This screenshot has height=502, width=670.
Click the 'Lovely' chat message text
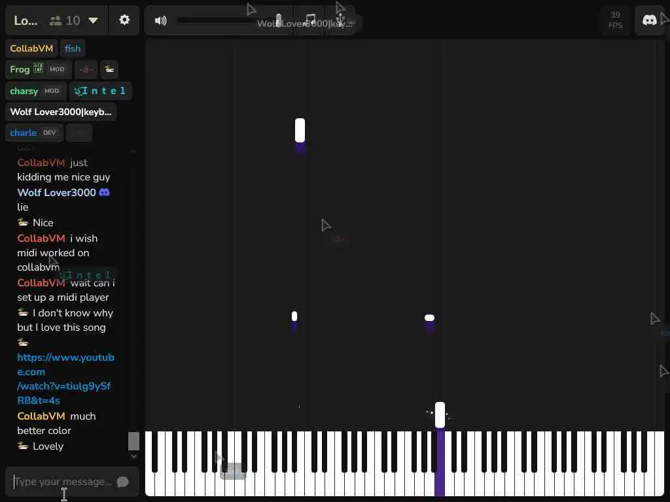tap(48, 446)
